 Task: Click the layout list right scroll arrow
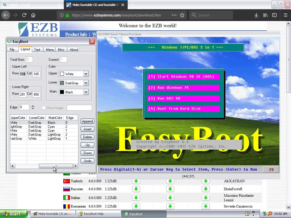pyautogui.click(x=75, y=166)
